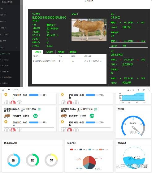The image size is (152, 173).
Task: Click the power logout icon in header
Action: [144, 90]
